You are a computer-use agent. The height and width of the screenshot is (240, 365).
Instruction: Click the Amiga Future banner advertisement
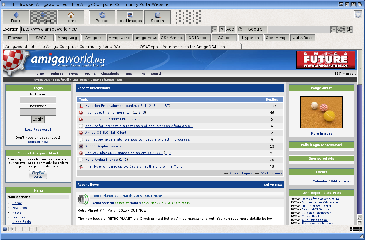[x=326, y=60]
